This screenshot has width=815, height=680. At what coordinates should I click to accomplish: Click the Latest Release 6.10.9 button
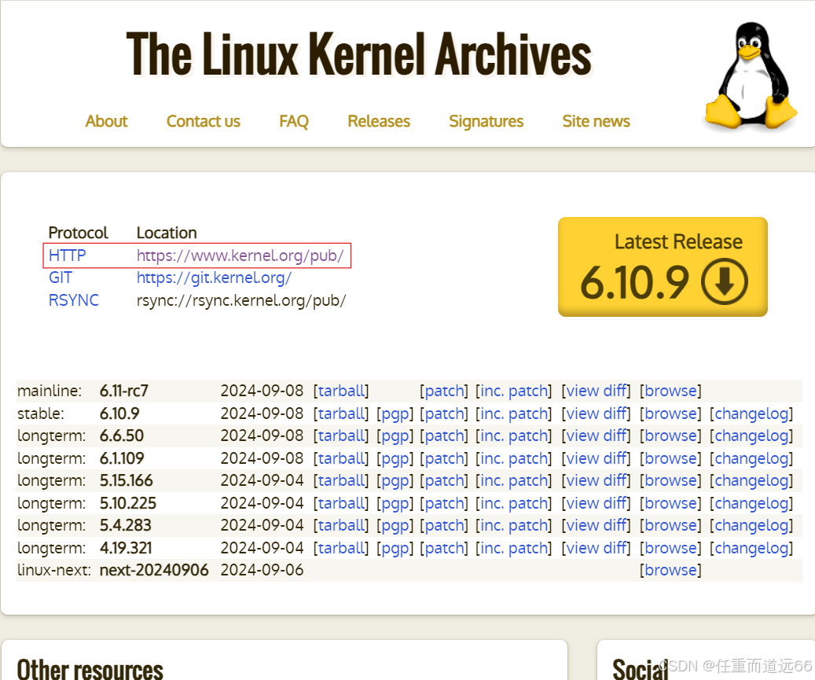click(663, 266)
